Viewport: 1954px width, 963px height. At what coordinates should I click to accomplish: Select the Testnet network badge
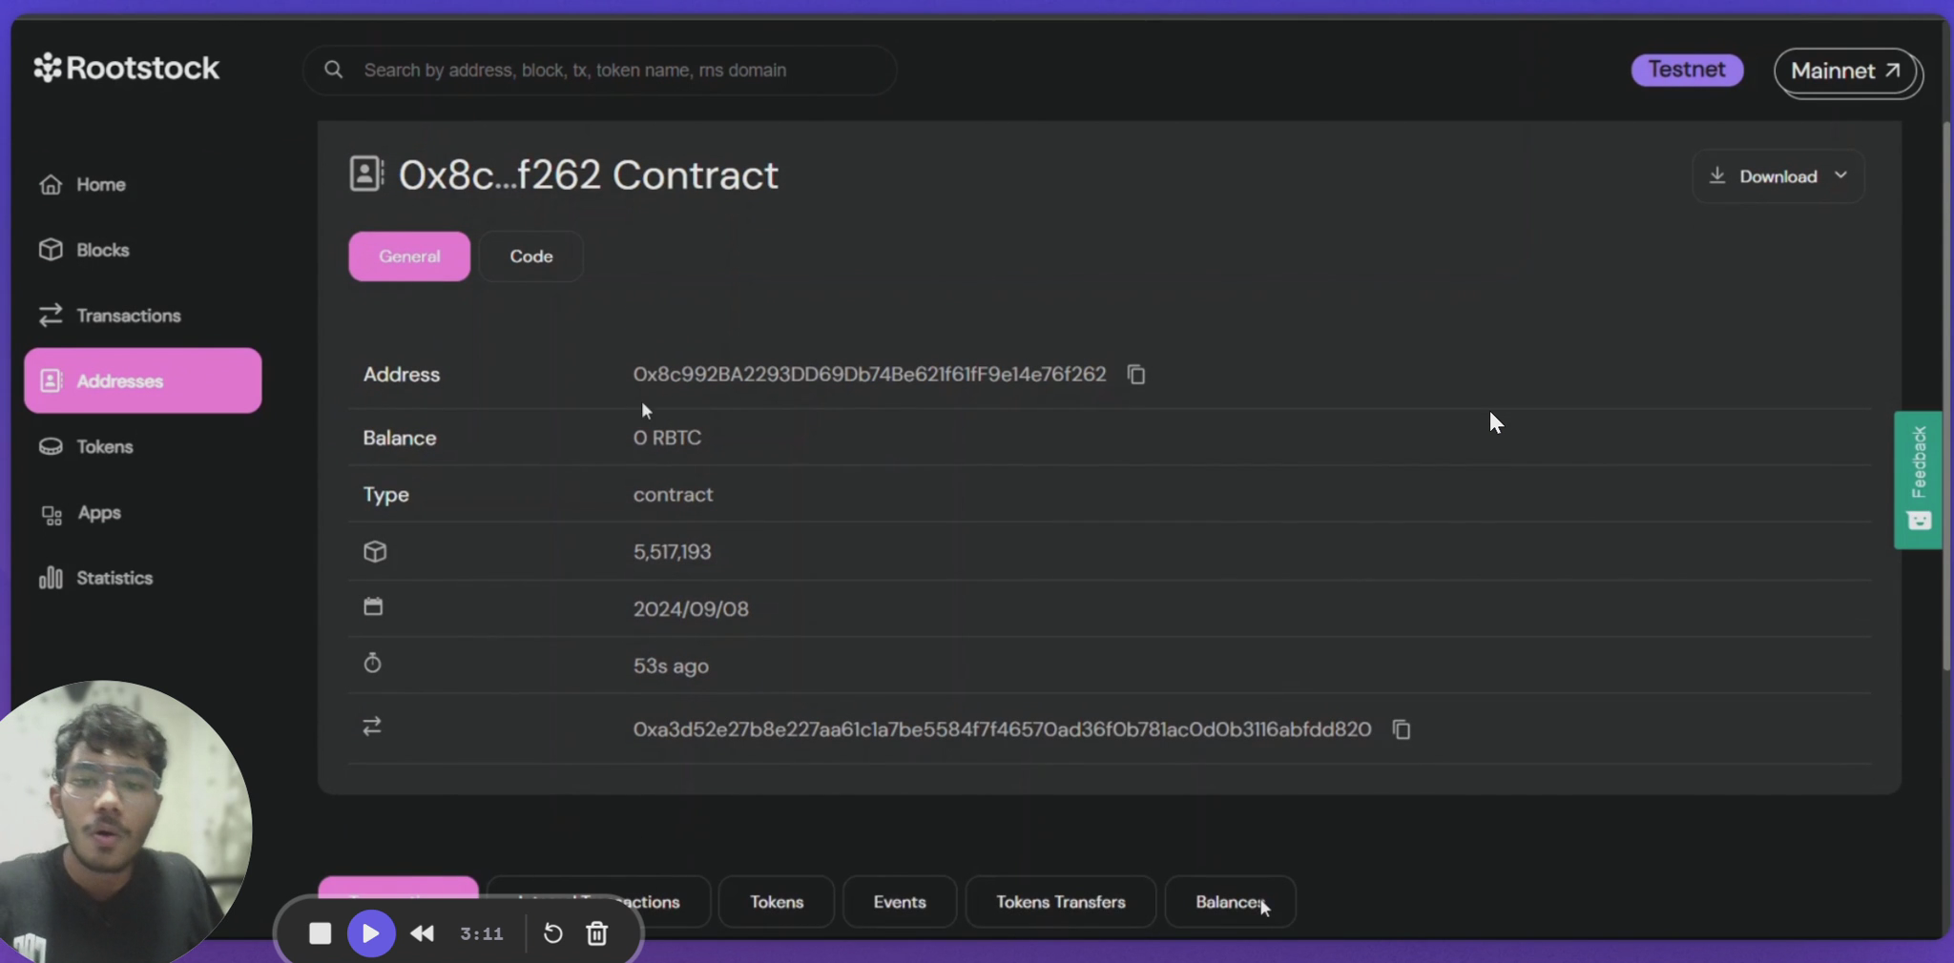click(x=1687, y=70)
